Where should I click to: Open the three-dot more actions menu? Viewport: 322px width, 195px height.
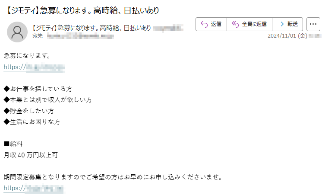point(313,24)
